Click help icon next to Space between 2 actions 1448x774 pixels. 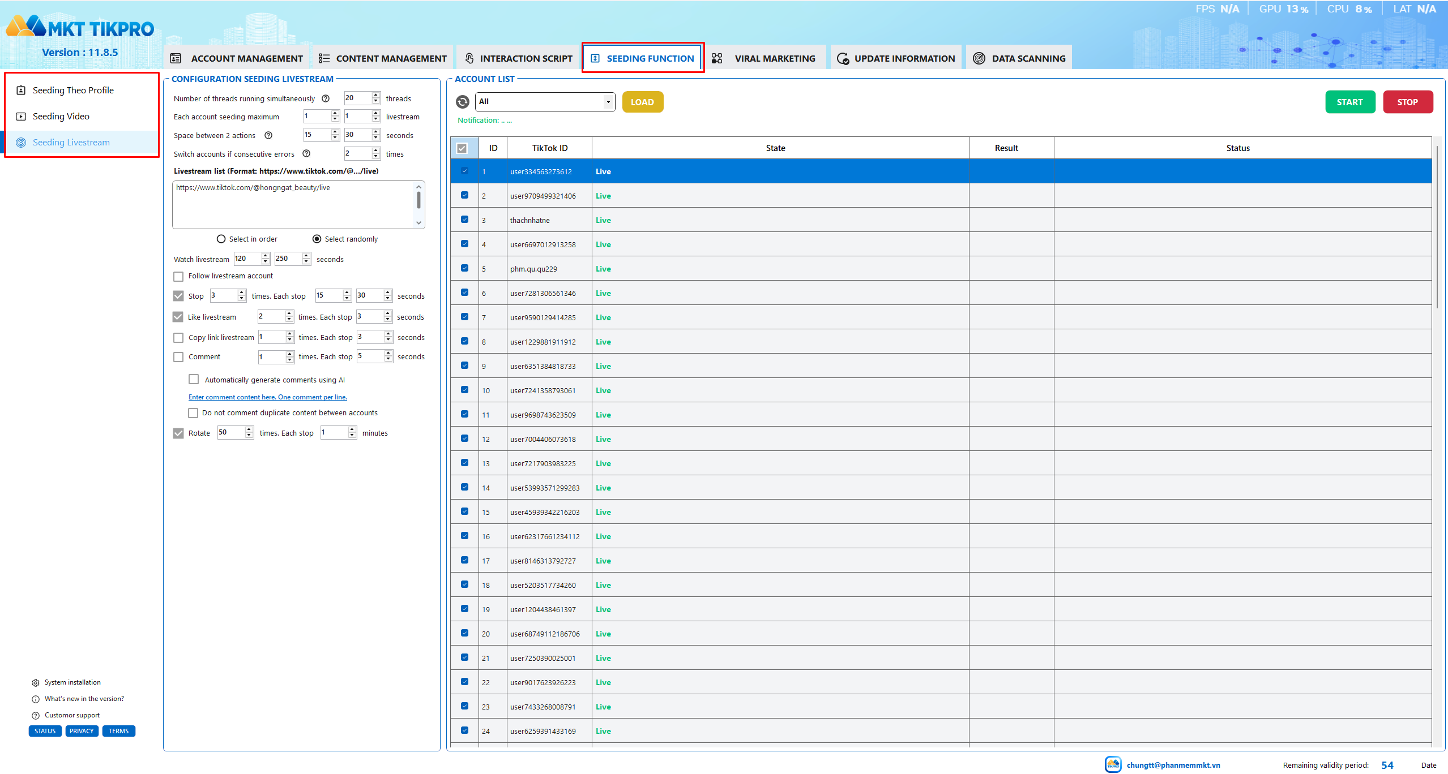268,135
